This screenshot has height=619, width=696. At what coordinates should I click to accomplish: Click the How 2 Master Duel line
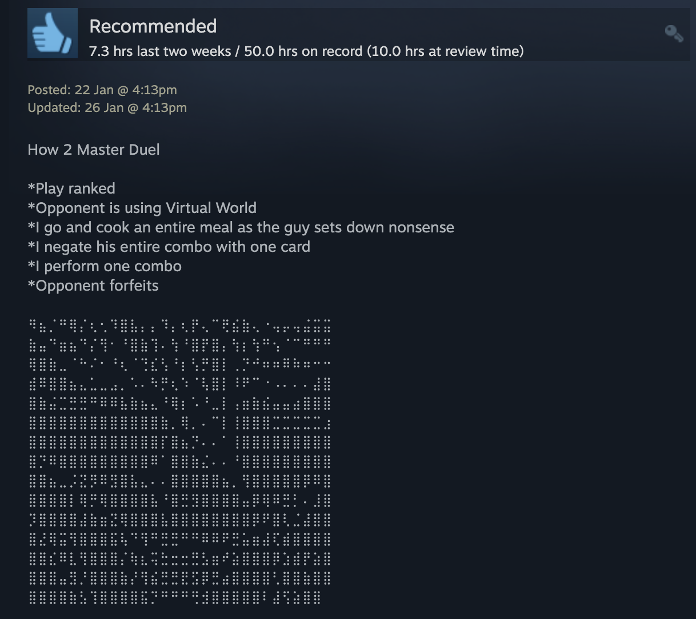(x=94, y=150)
